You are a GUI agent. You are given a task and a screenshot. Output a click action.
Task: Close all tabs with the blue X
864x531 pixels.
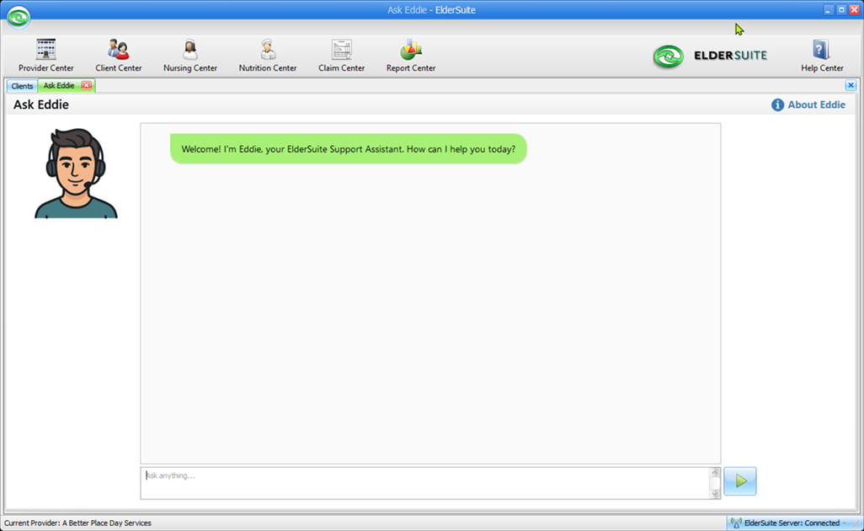click(851, 85)
